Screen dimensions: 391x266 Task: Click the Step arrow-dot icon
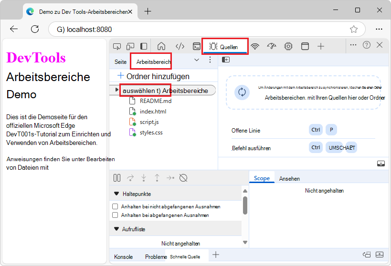(x=170, y=178)
